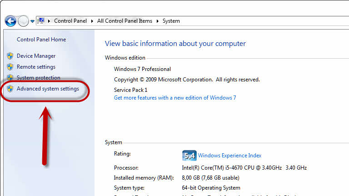Click the computer icon in address bar

pos(41,21)
